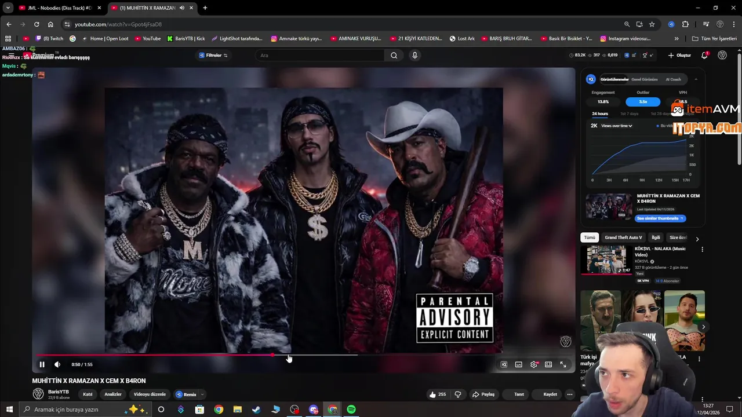This screenshot has height=417, width=742.
Task: Bookmark this page with the star
Action: [x=652, y=24]
